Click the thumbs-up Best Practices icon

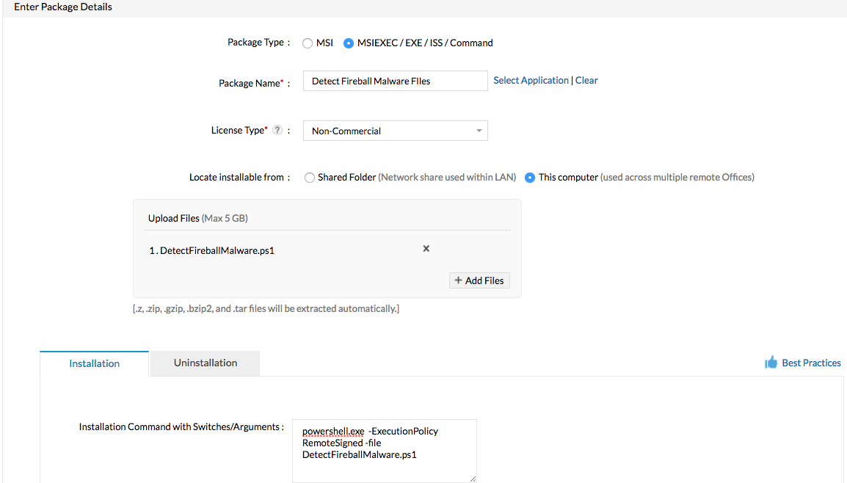(x=771, y=363)
